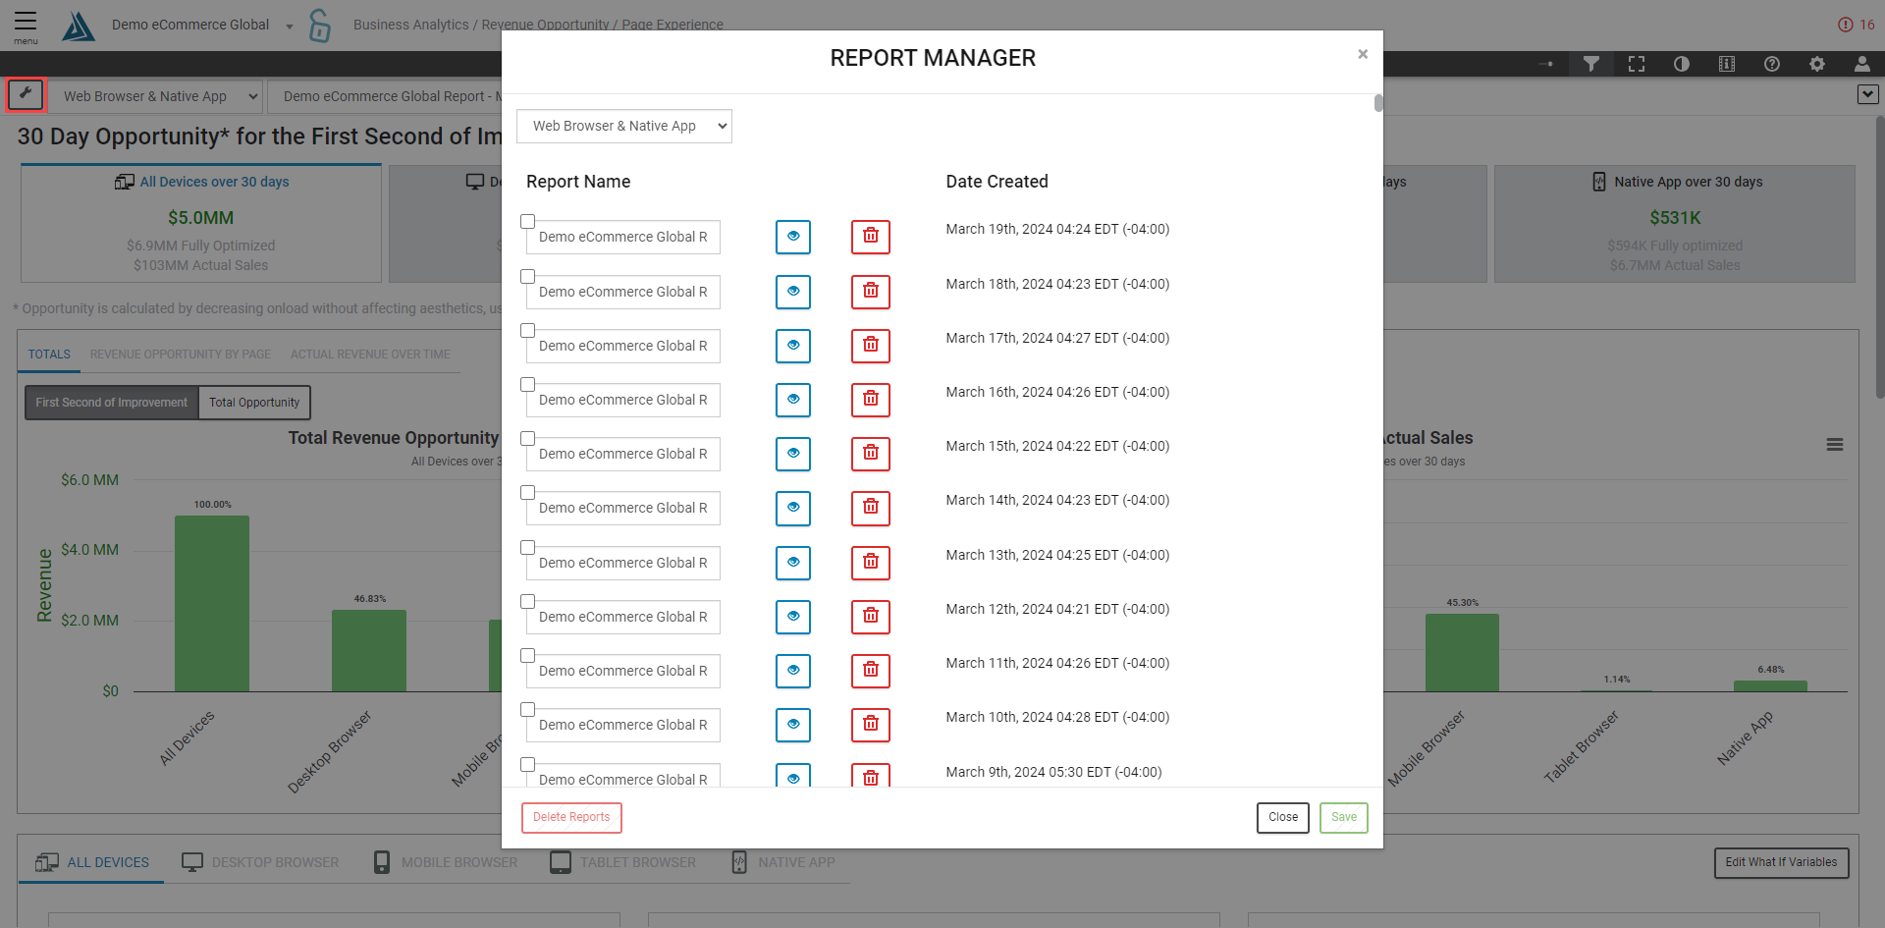Check the March 10th report checkbox

tap(528, 710)
